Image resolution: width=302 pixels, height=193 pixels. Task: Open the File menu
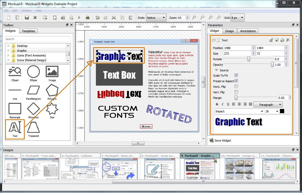click(x=6, y=11)
